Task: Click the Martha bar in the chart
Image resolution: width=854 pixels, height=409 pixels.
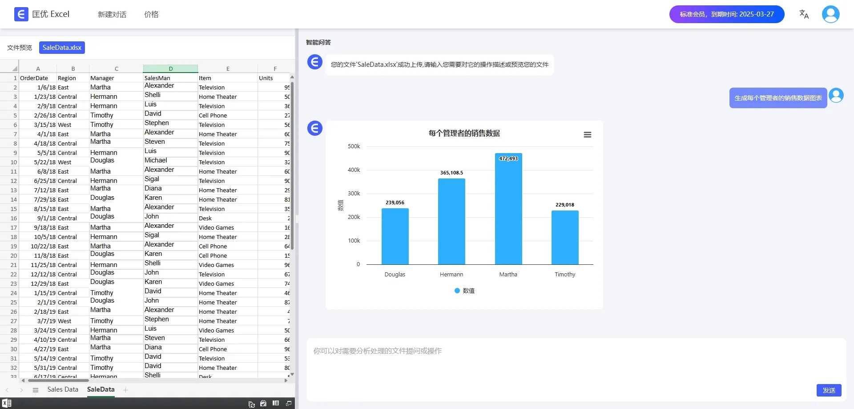Action: click(x=508, y=209)
